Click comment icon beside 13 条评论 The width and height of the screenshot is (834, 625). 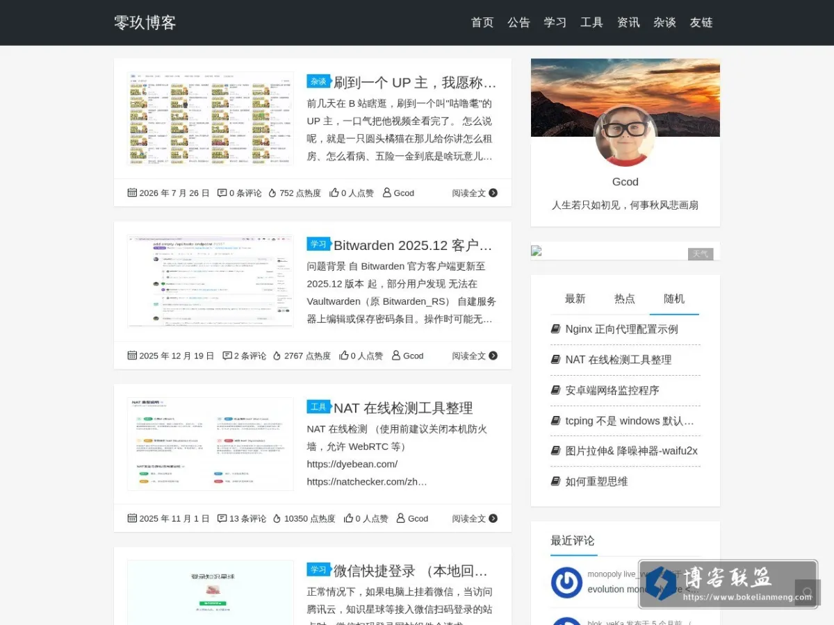pyautogui.click(x=222, y=519)
